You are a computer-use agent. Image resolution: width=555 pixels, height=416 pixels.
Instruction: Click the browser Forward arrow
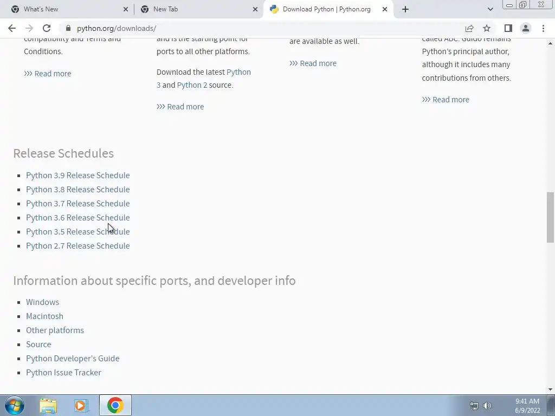coord(29,28)
